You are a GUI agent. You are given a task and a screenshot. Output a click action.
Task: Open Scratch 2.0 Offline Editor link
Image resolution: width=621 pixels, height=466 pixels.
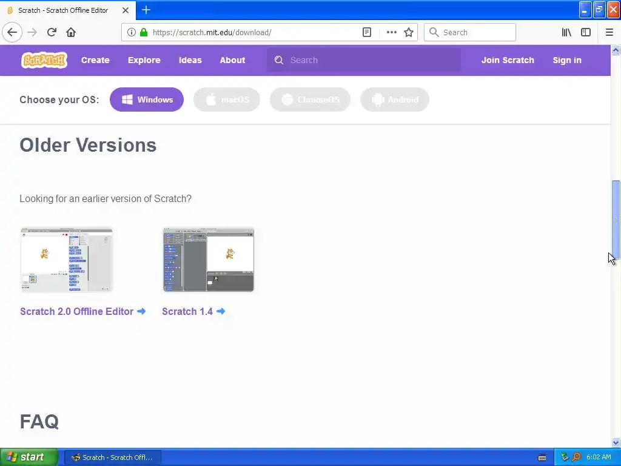click(x=77, y=311)
